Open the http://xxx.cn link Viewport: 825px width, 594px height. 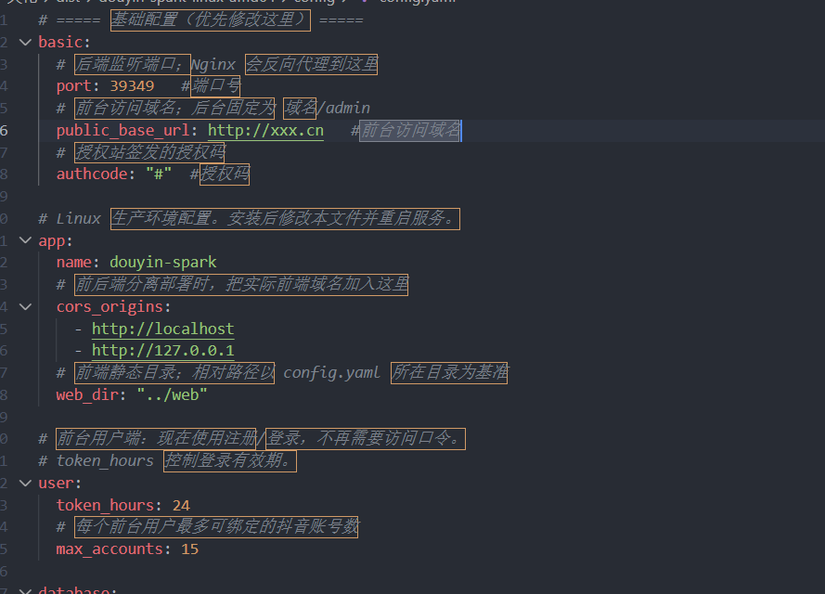265,131
